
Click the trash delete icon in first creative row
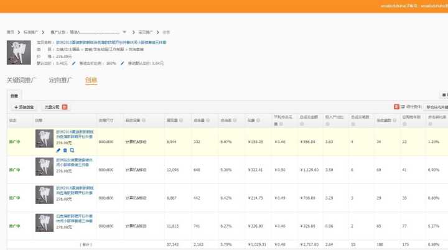(65, 150)
